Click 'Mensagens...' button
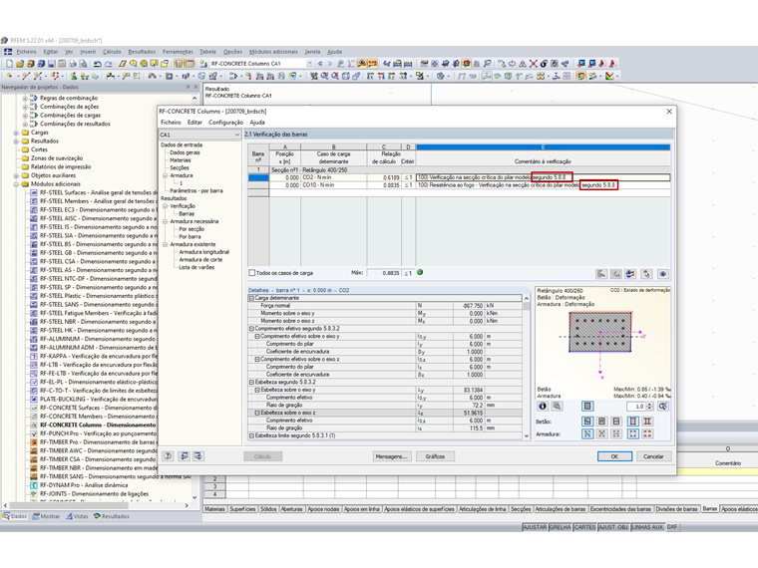The width and height of the screenshot is (758, 568). (391, 456)
